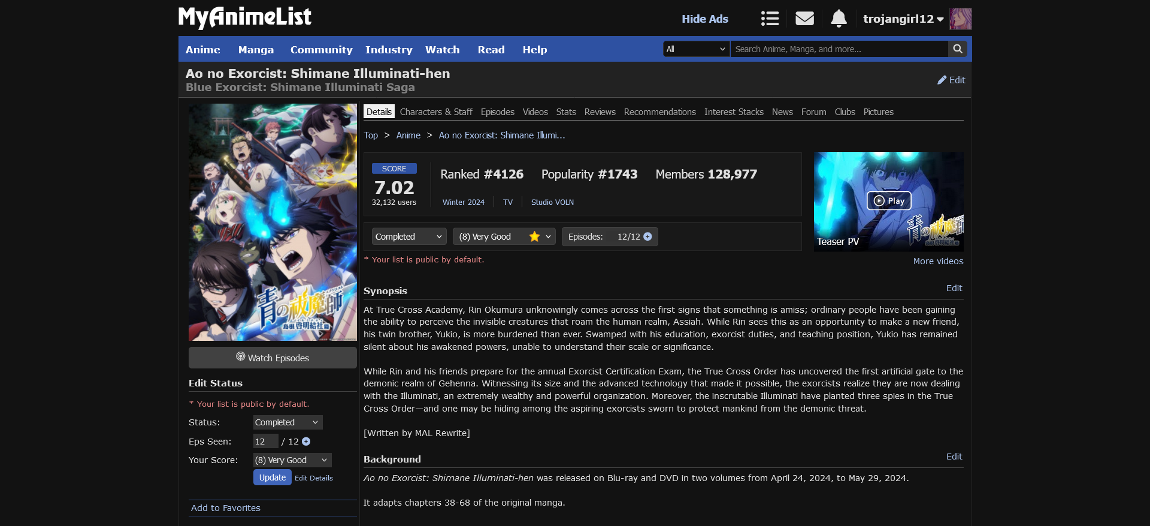Open the list menu icon in header
The height and width of the screenshot is (526, 1150).
point(770,19)
